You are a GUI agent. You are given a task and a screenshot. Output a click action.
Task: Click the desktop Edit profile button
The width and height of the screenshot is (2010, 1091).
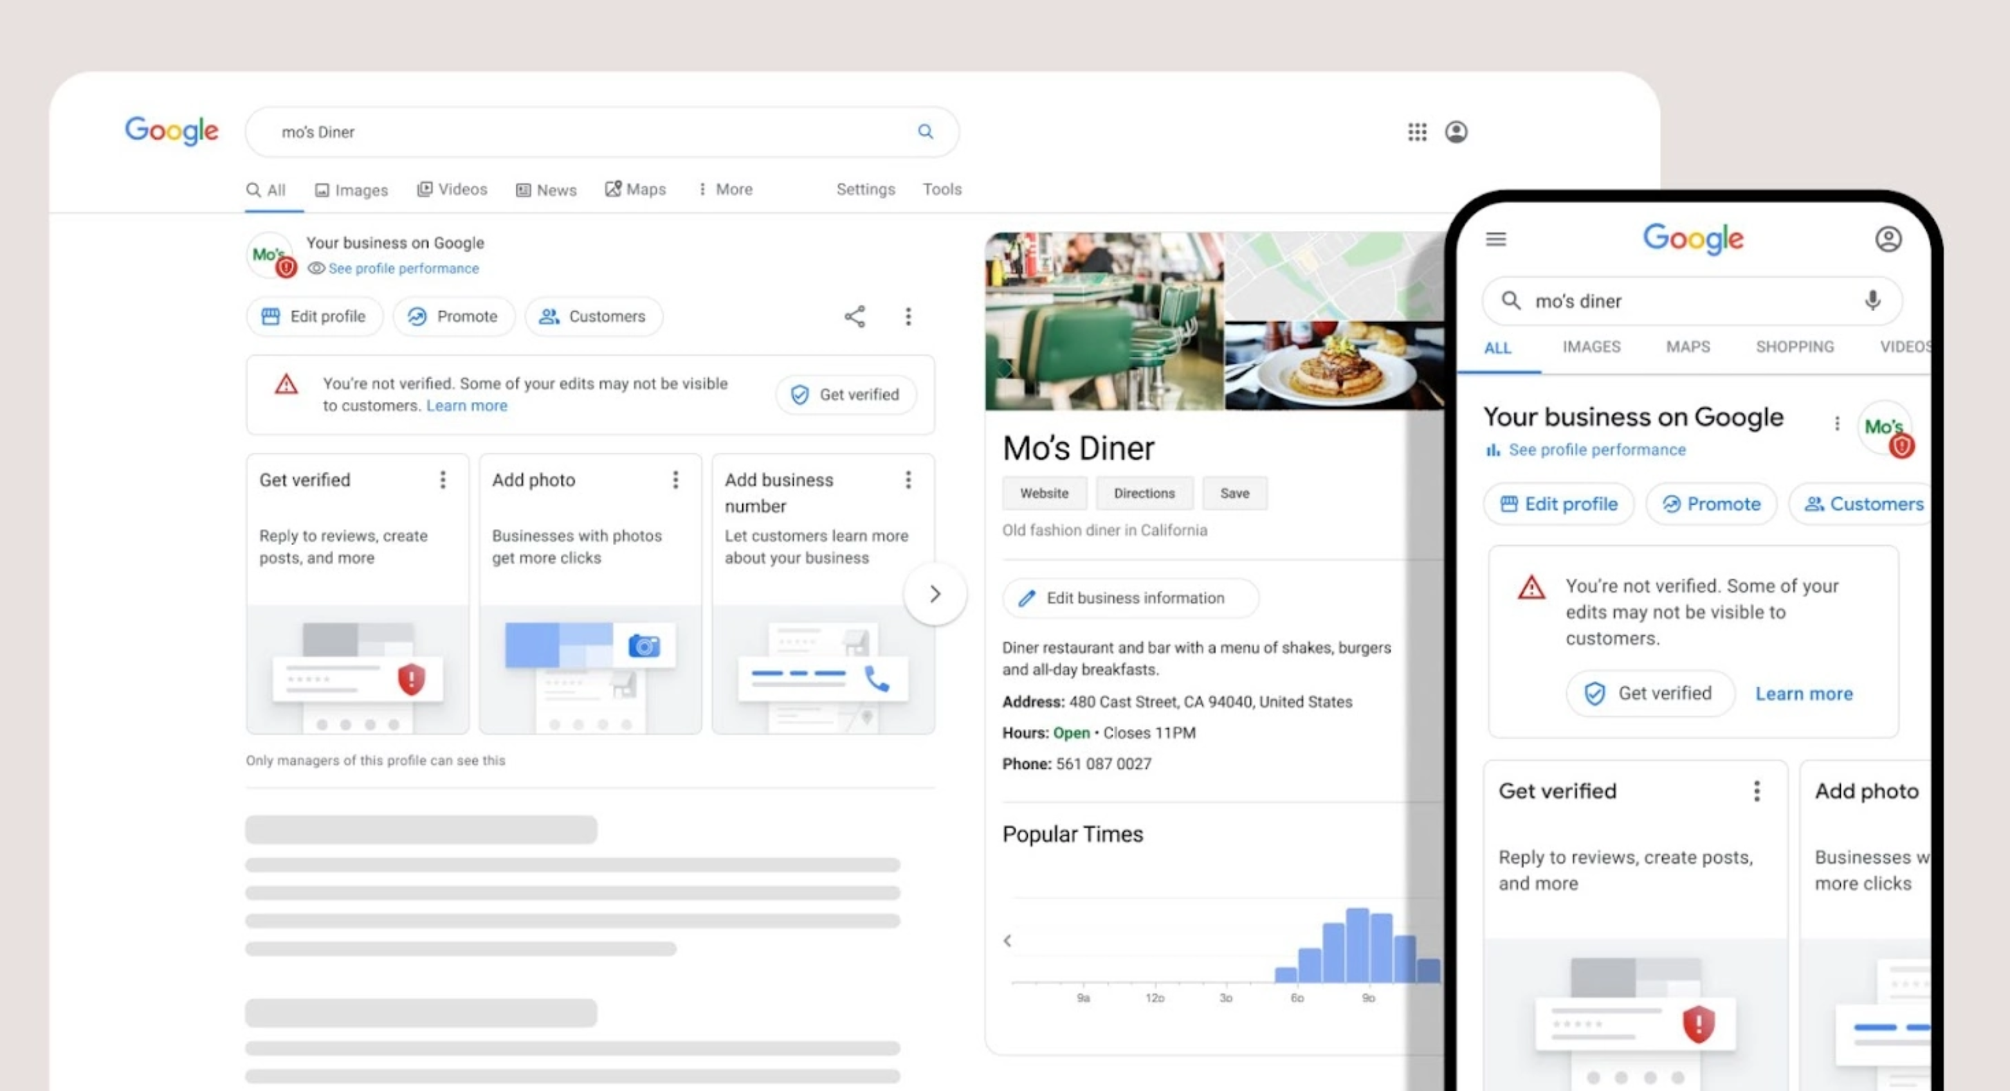pos(314,316)
